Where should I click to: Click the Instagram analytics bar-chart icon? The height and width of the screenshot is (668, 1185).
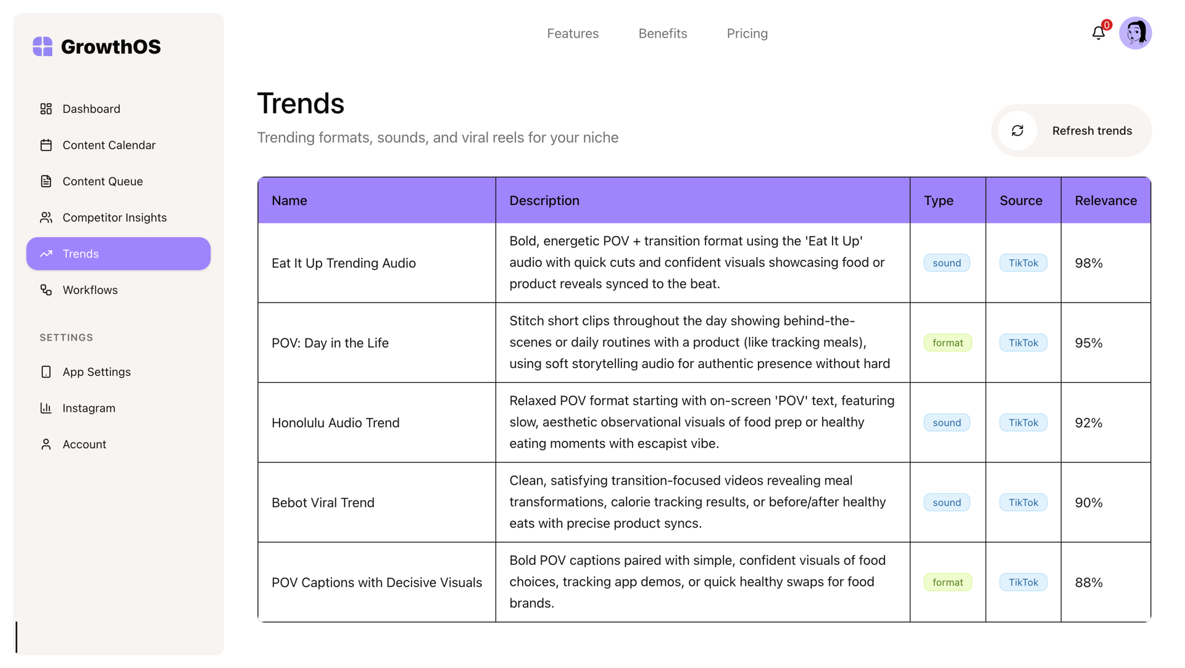tap(46, 408)
